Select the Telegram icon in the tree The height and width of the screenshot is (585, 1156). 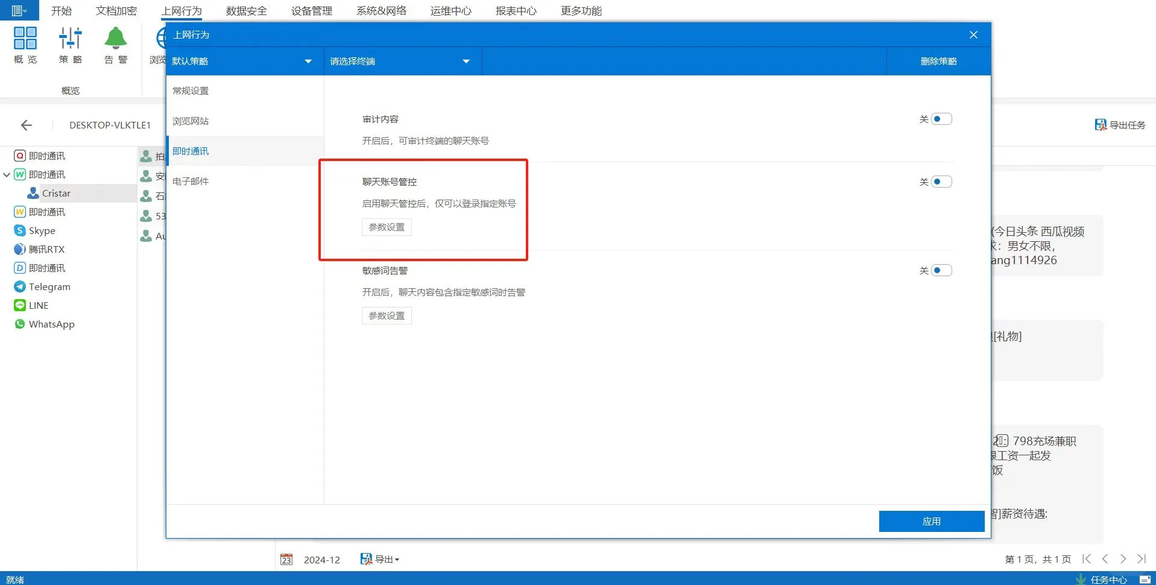20,286
